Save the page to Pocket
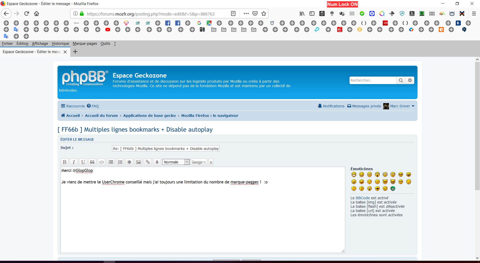480x263 pixels. pyautogui.click(x=255, y=14)
